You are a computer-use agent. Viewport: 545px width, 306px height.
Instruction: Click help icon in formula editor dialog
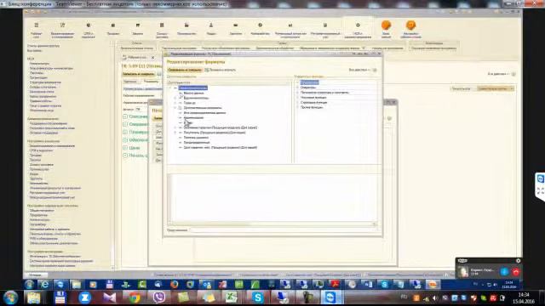pyautogui.click(x=375, y=70)
